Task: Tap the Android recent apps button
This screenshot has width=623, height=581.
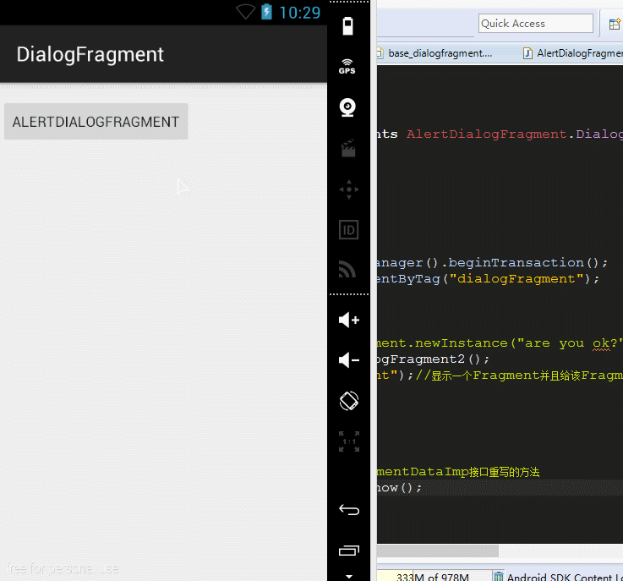Action: tap(349, 551)
